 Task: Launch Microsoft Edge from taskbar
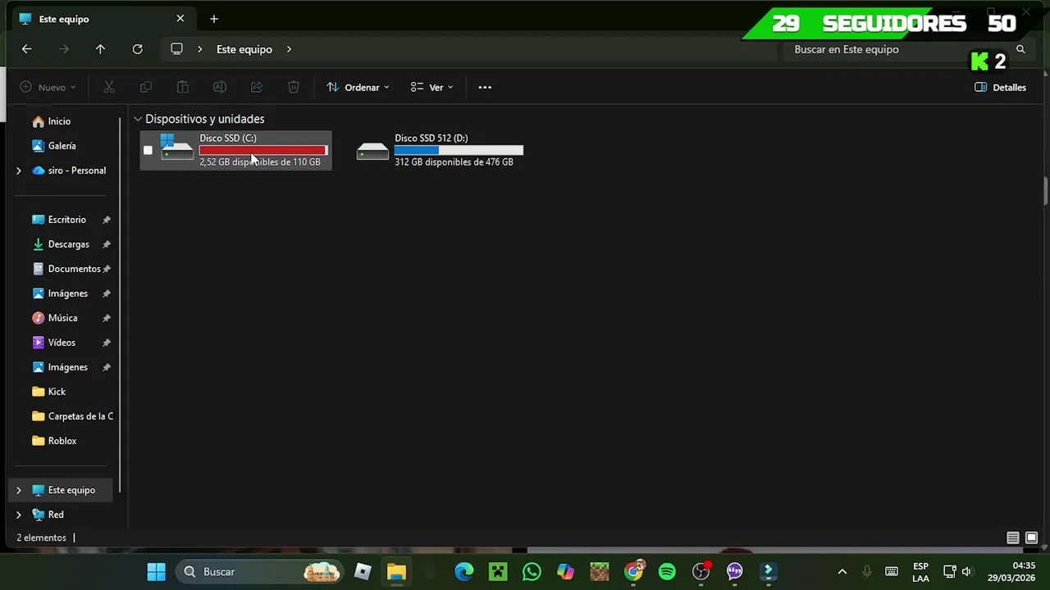(464, 571)
